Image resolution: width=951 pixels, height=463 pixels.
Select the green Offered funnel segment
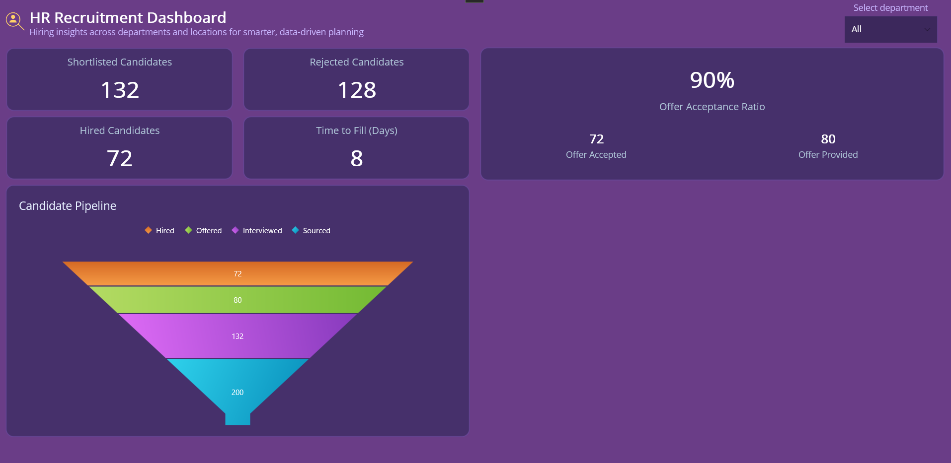pyautogui.click(x=238, y=300)
